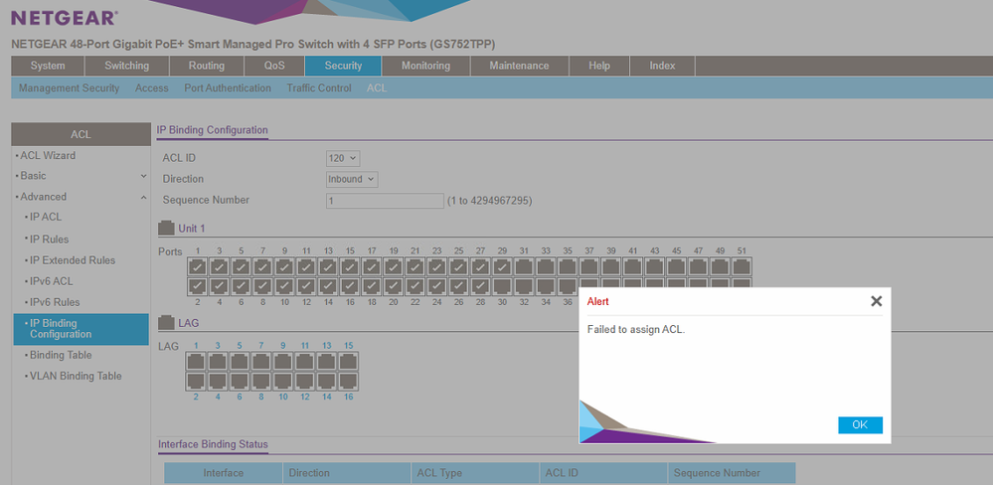Viewport: 993px width, 485px height.
Task: Open IP Extended Rules in sidebar
Action: (x=73, y=260)
